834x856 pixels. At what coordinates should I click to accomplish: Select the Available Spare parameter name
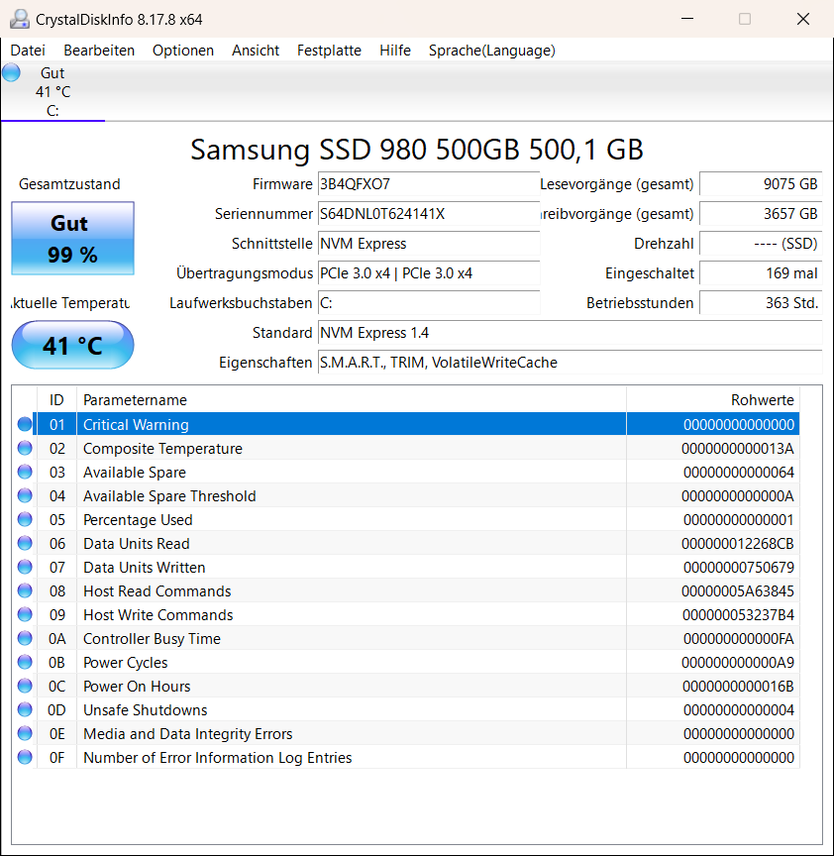[x=135, y=473]
